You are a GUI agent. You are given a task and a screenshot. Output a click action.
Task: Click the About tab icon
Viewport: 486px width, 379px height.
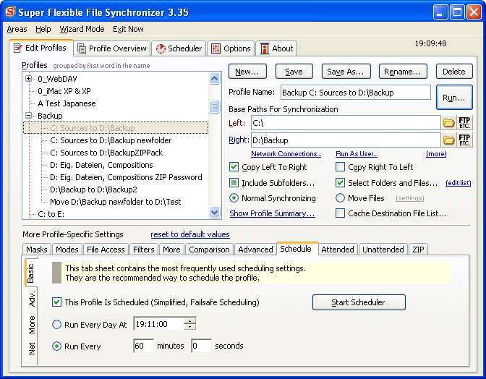265,48
